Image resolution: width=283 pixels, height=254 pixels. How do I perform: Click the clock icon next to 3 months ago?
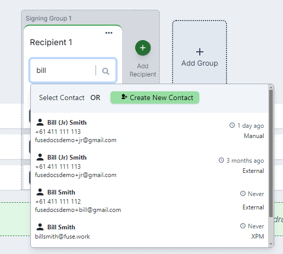click(221, 160)
